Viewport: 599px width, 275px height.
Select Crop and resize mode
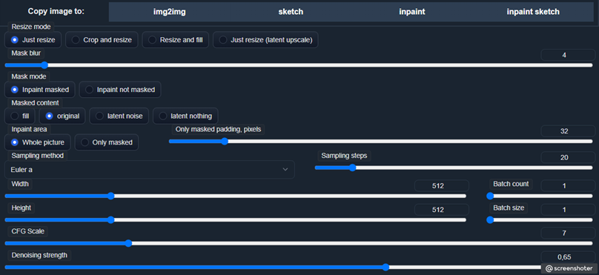tap(102, 40)
